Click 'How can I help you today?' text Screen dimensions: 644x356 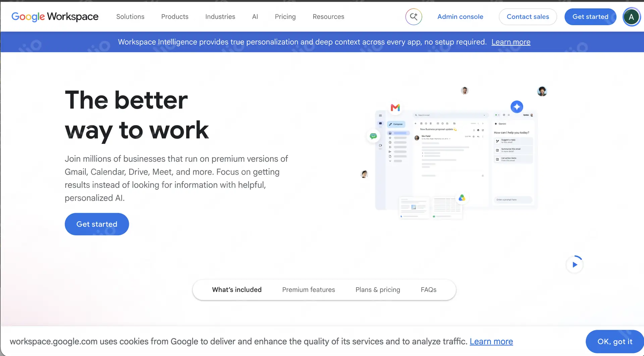(512, 133)
